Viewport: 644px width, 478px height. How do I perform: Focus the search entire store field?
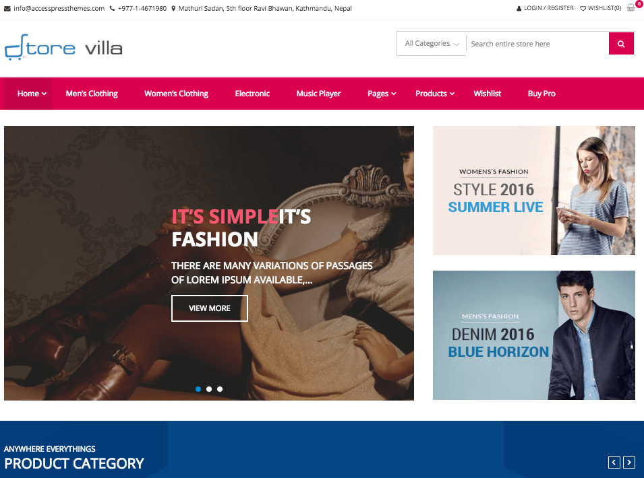[537, 44]
